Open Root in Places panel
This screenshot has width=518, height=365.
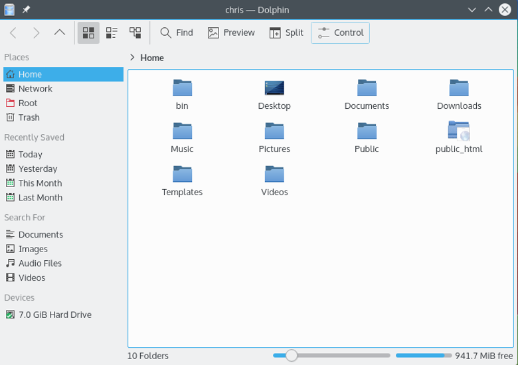(64, 103)
